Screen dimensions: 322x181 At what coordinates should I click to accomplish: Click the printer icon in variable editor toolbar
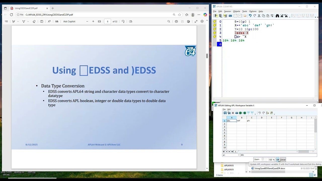(237, 113)
